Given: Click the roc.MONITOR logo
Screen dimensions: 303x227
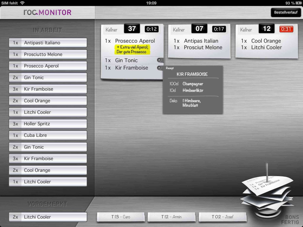Looking at the screenshot, I should 47,13.
